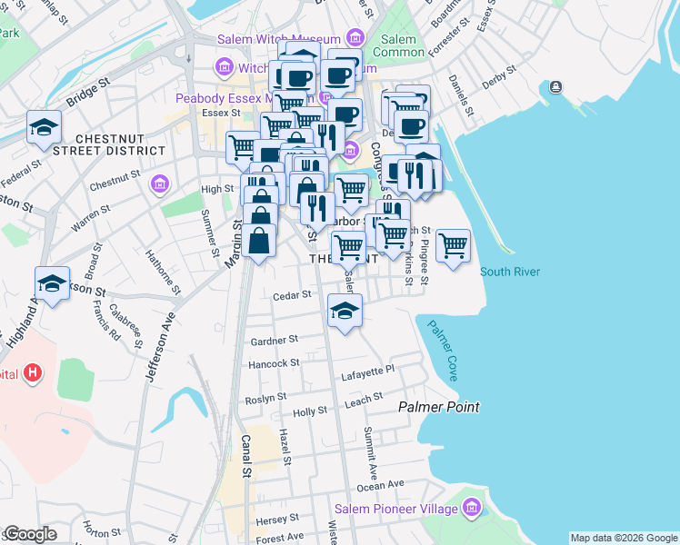Click the Gardner St street label
This screenshot has width=680, height=545.
[275, 341]
